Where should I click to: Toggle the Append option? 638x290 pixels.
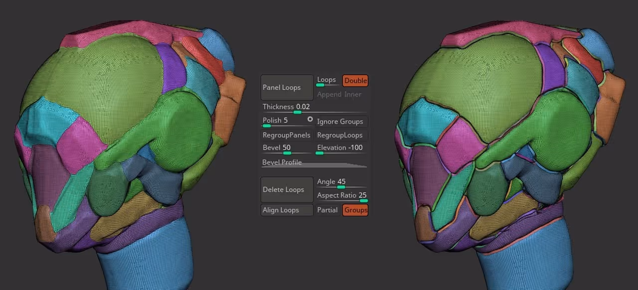(329, 94)
